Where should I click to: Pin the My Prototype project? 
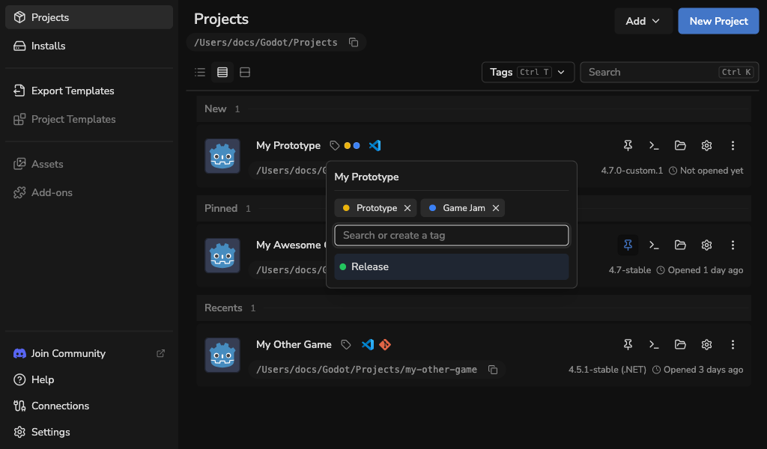[x=628, y=146]
